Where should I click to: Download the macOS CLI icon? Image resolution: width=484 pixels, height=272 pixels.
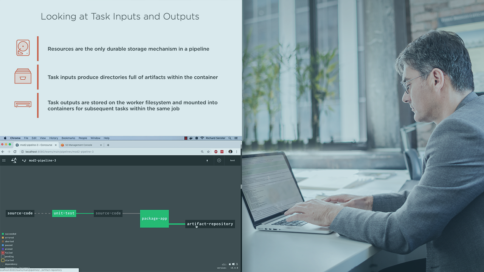coord(230,264)
